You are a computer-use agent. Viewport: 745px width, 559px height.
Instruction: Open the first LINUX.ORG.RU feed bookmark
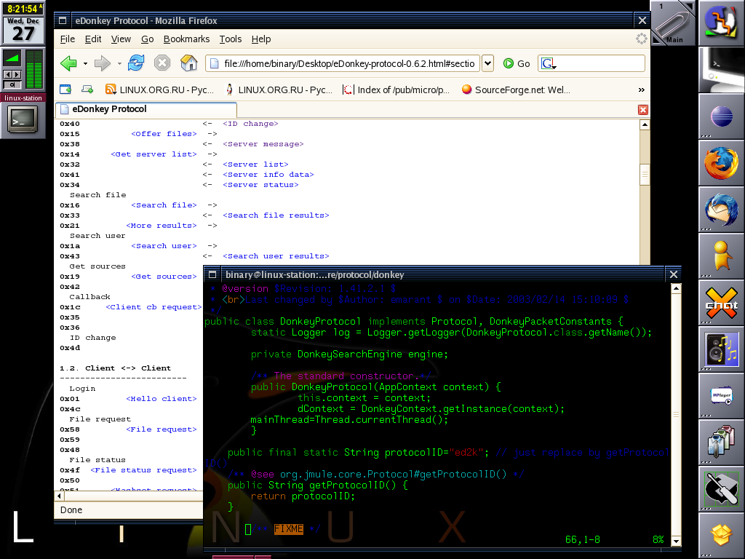[159, 90]
